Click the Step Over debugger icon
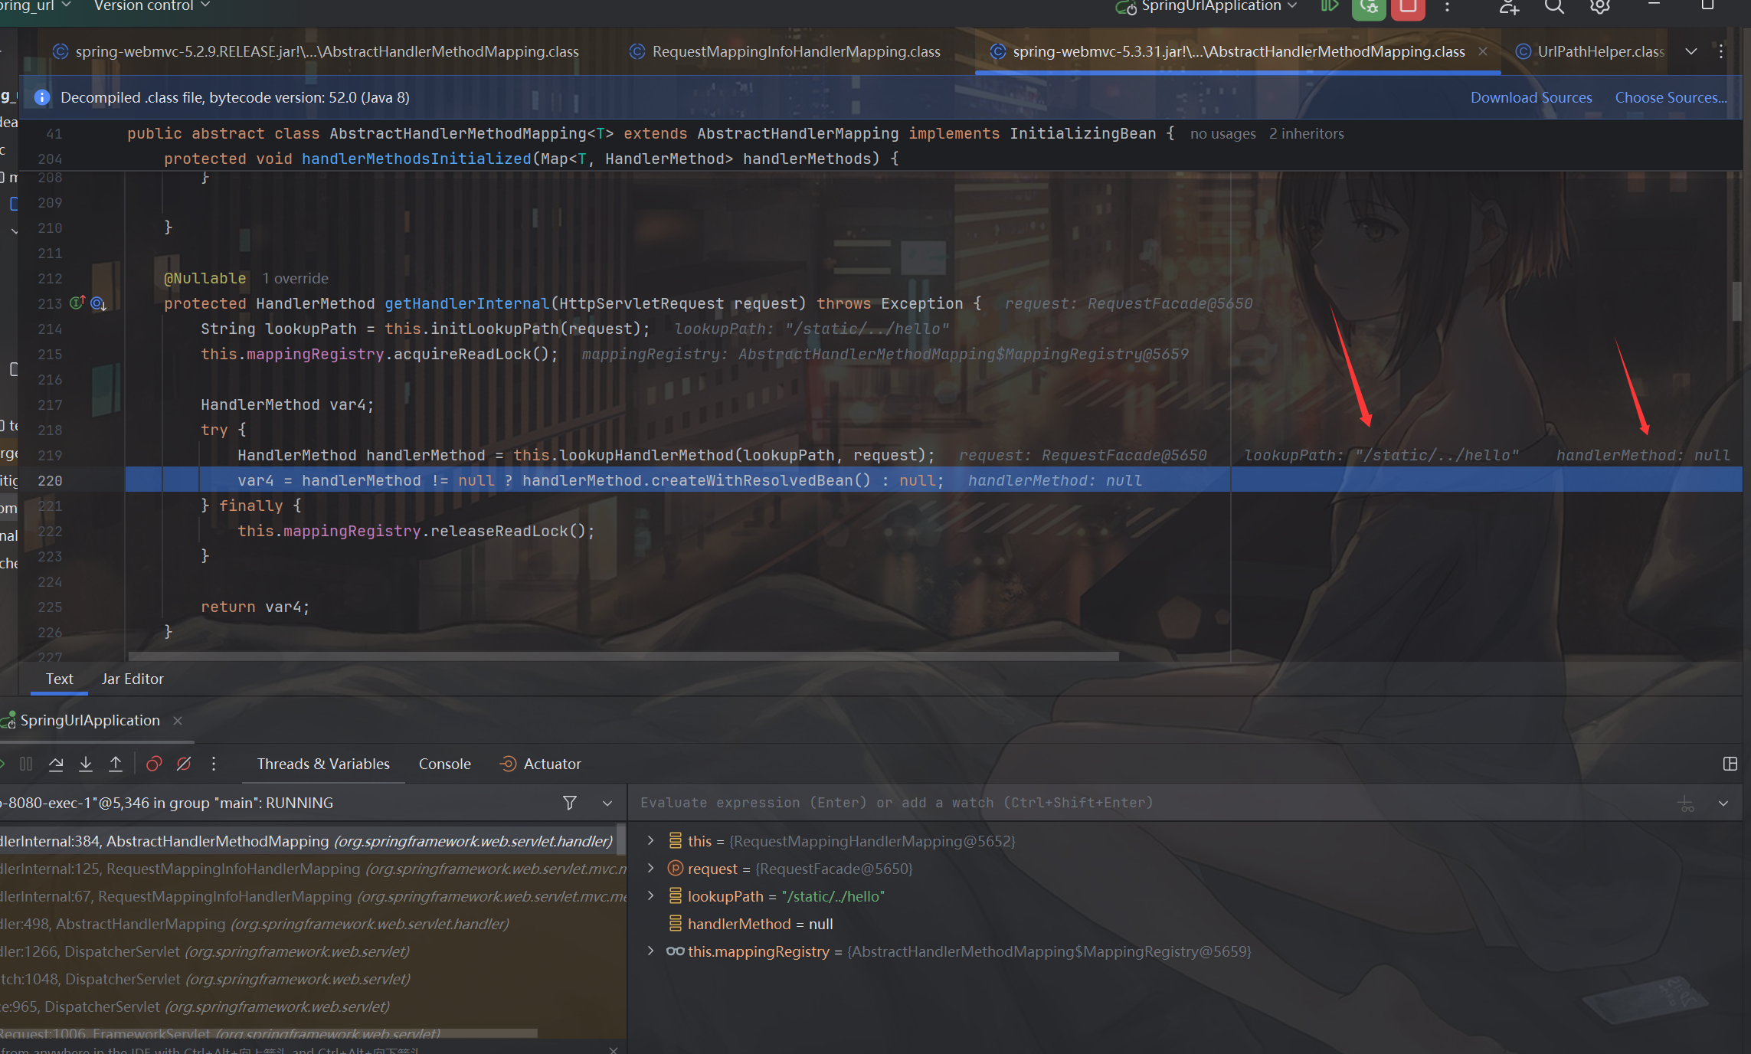This screenshot has width=1751, height=1054. pyautogui.click(x=56, y=764)
